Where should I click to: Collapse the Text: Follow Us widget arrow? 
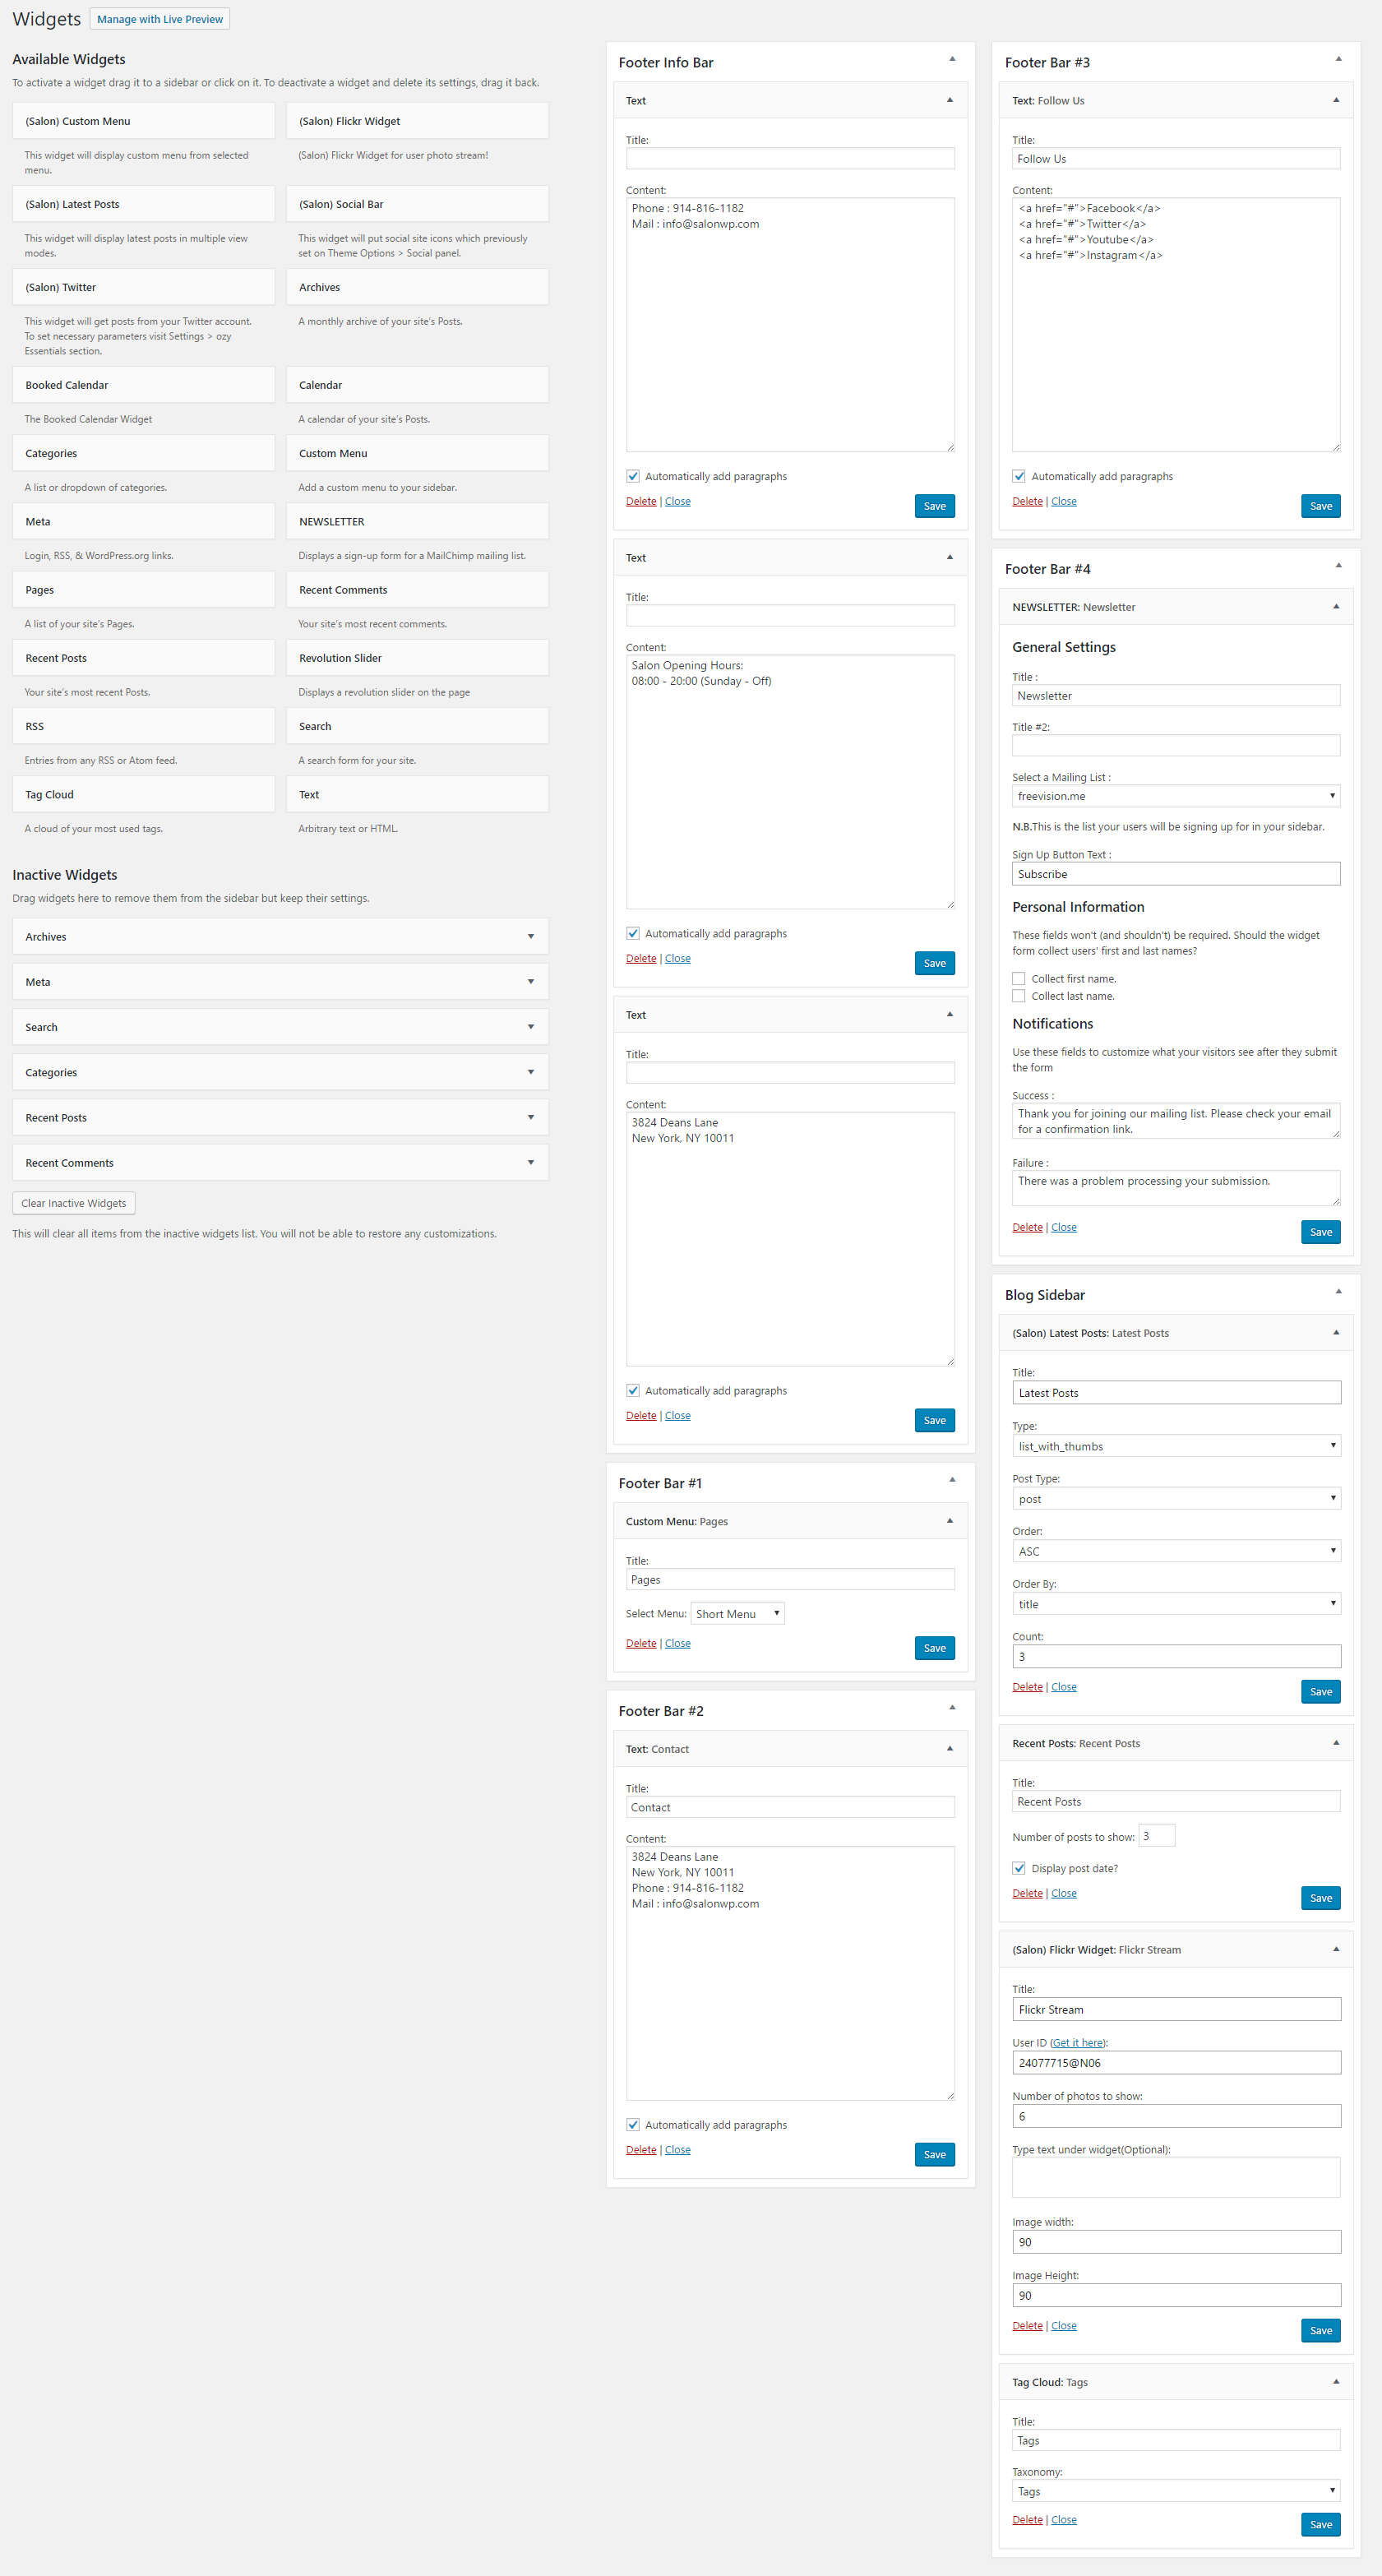click(x=1335, y=100)
